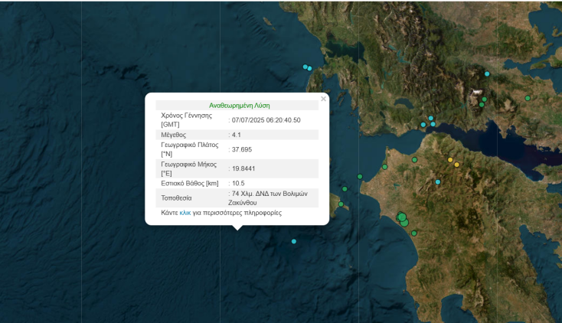Viewport: 562px width, 323px height.
Task: Select the lone cyan marker in central Peloponnese
Action: [x=438, y=182]
